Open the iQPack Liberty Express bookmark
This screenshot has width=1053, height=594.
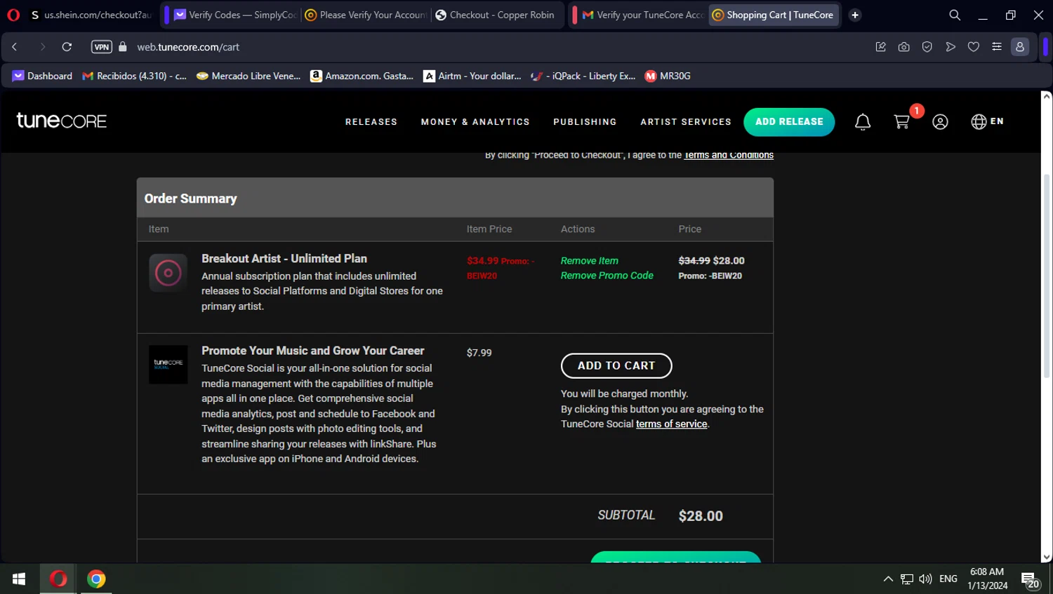(x=583, y=76)
